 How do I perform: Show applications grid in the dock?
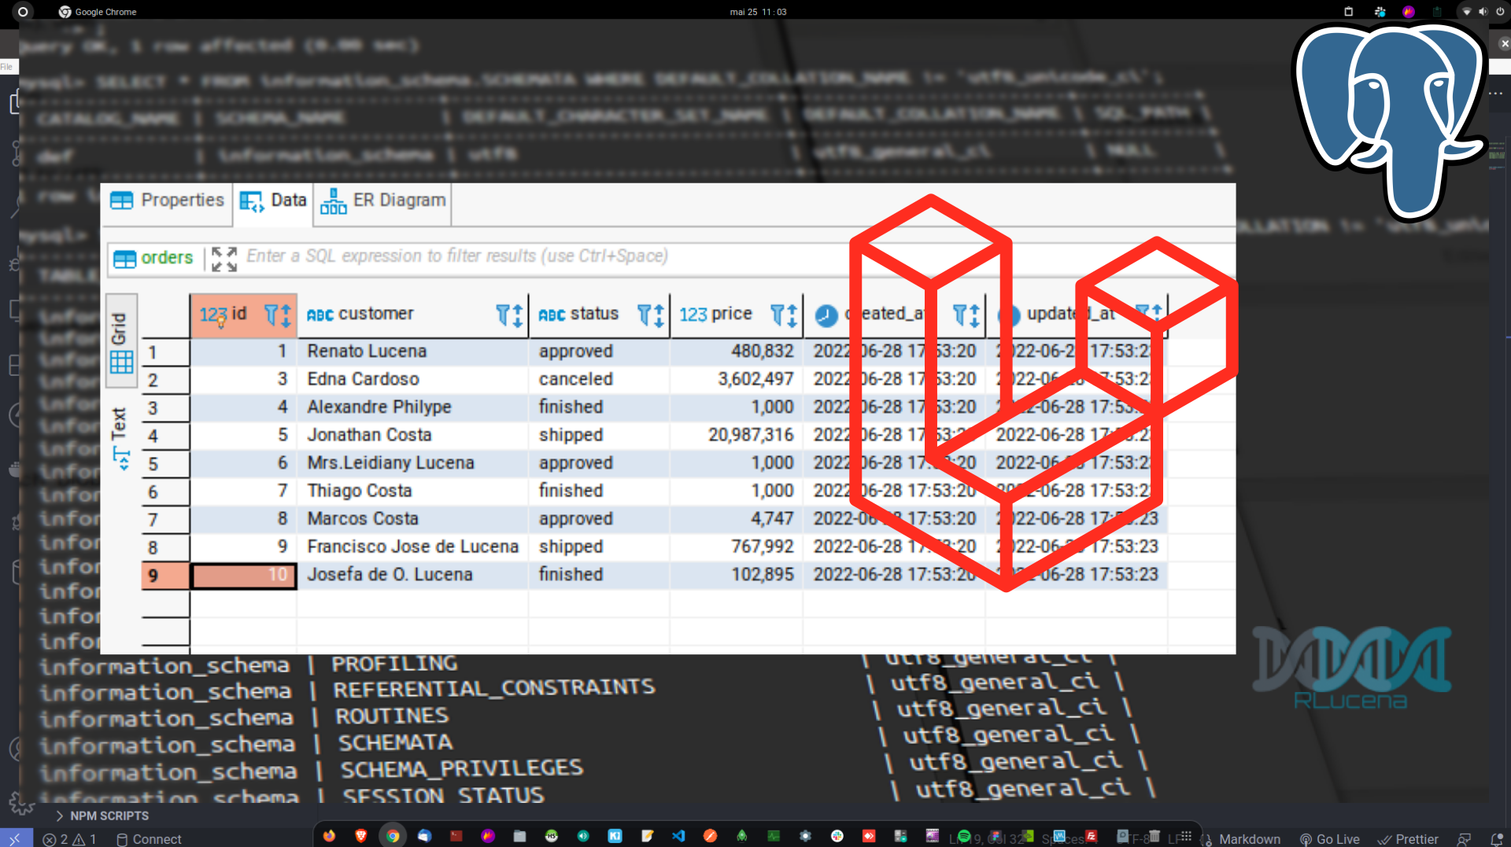click(x=1186, y=836)
